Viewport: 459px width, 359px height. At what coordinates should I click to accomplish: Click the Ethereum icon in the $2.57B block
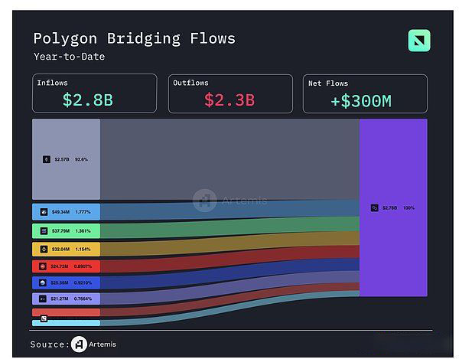[45, 159]
